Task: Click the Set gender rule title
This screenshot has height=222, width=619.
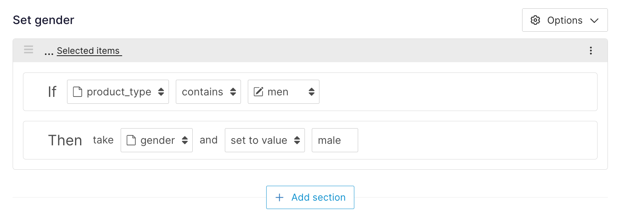Action: click(x=44, y=20)
